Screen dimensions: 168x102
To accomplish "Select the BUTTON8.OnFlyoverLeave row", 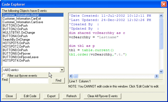I will (x=33, y=57).
